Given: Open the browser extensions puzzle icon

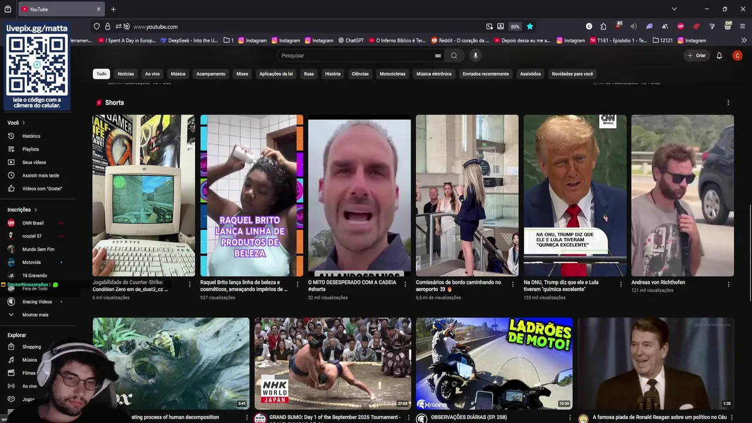Looking at the screenshot, I should click(603, 26).
